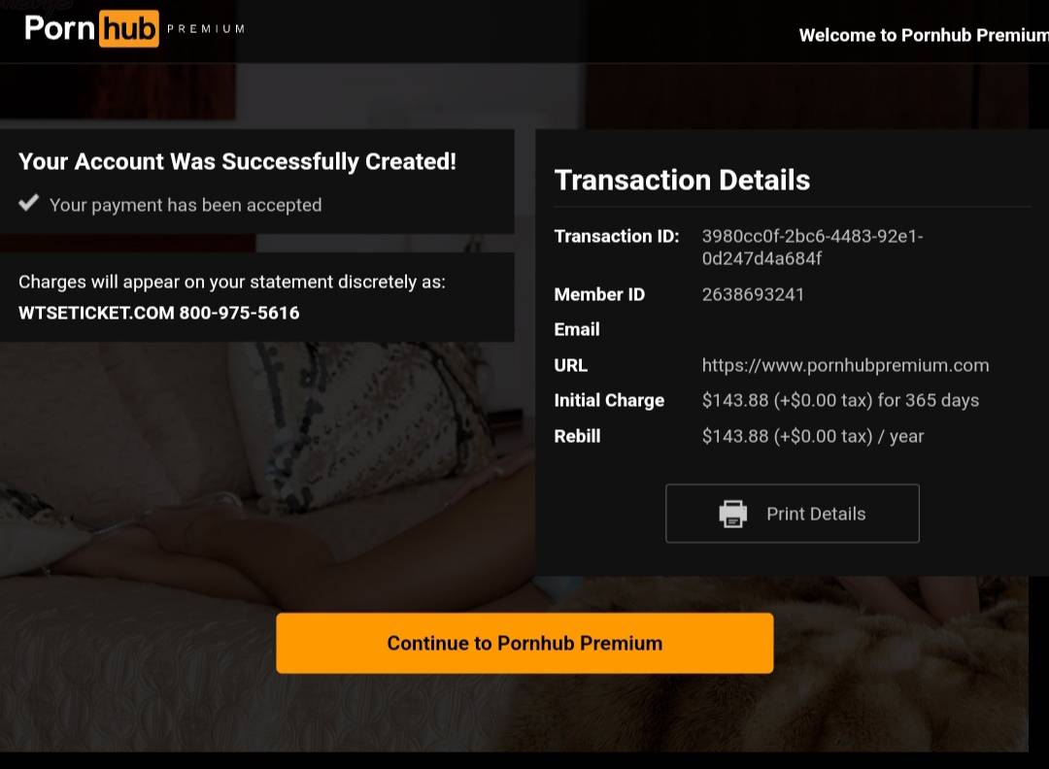The image size is (1049, 769).
Task: Click Your Account Was Successfully Created heading
Action: point(238,161)
